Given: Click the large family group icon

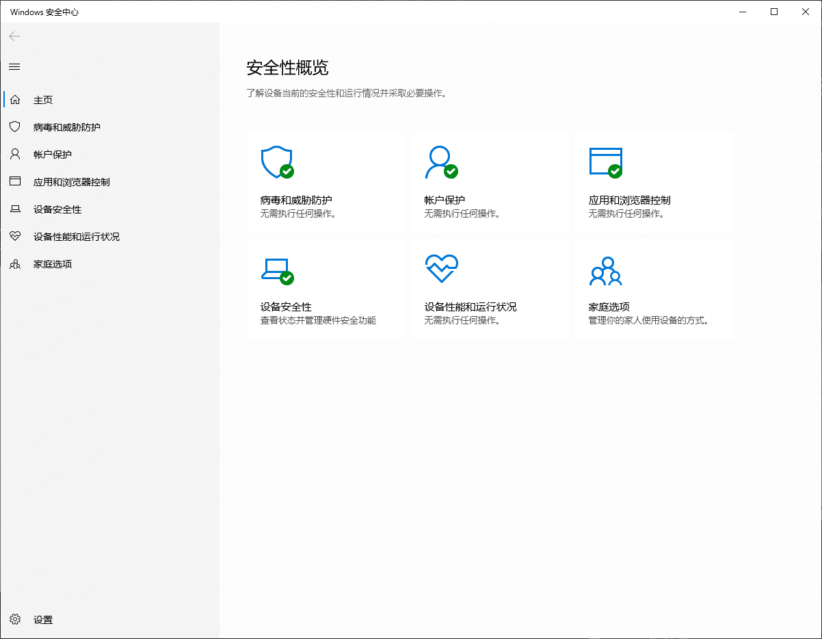Looking at the screenshot, I should [x=605, y=271].
